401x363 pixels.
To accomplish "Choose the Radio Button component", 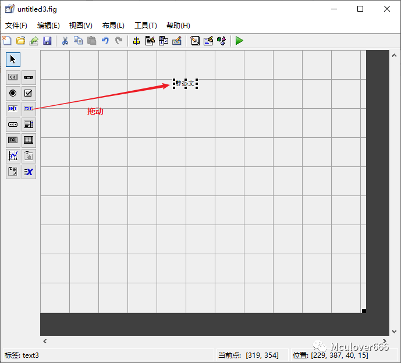I will pyautogui.click(x=13, y=93).
